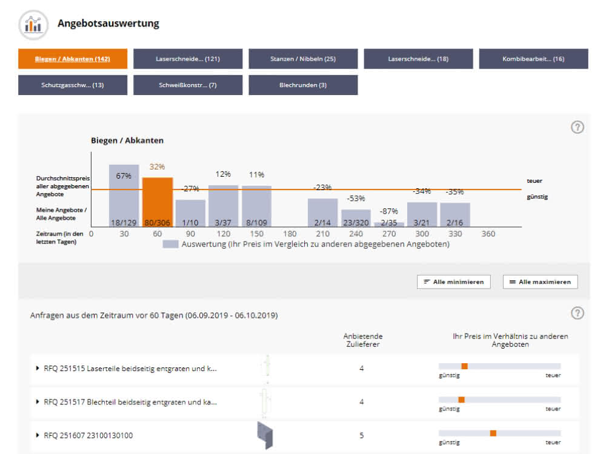Click gray legend square for Auswertung
Screen dimensions: 606x454
170,244
